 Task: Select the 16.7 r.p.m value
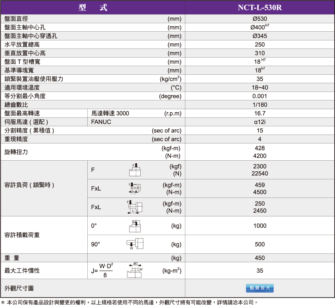coord(260,113)
